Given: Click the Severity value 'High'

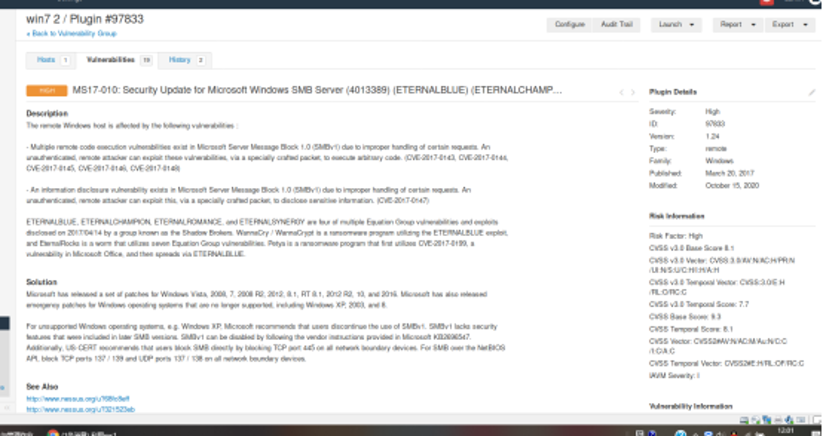Looking at the screenshot, I should point(713,112).
